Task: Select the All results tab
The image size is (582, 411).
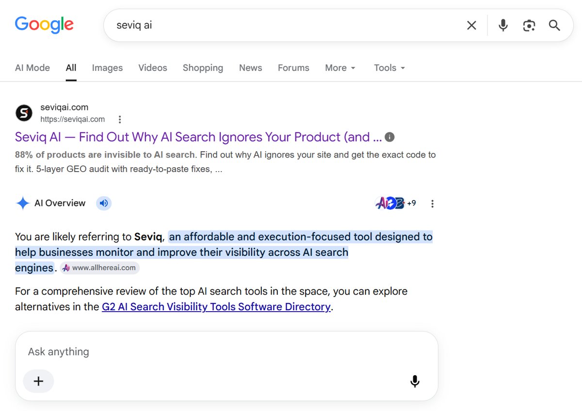Action: (x=71, y=68)
